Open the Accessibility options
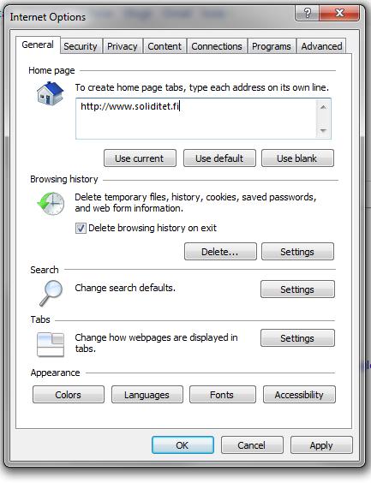This screenshot has width=371, height=483. (x=299, y=395)
